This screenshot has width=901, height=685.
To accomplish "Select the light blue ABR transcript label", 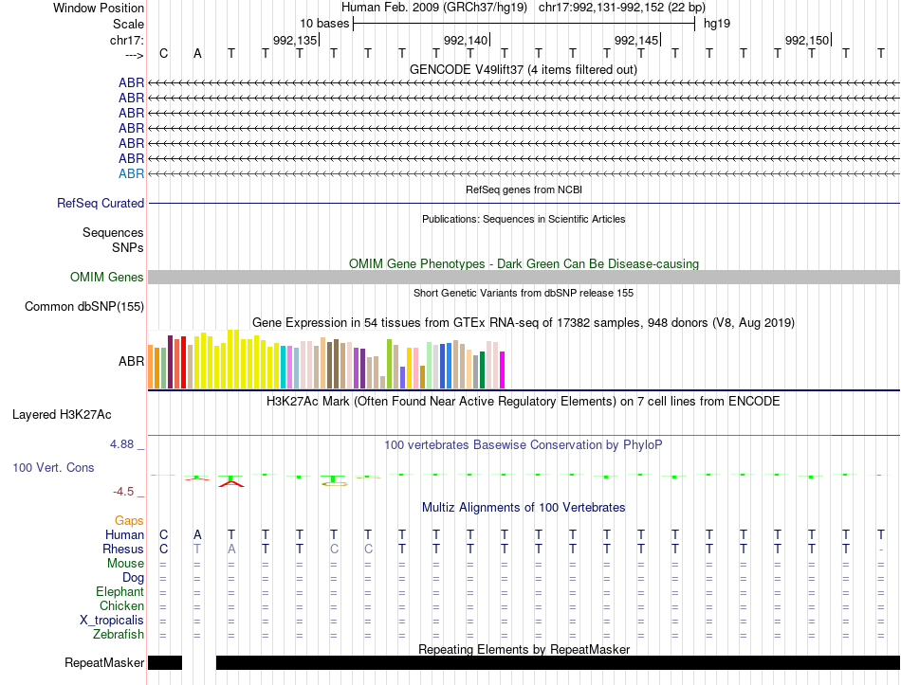I will 131,174.
